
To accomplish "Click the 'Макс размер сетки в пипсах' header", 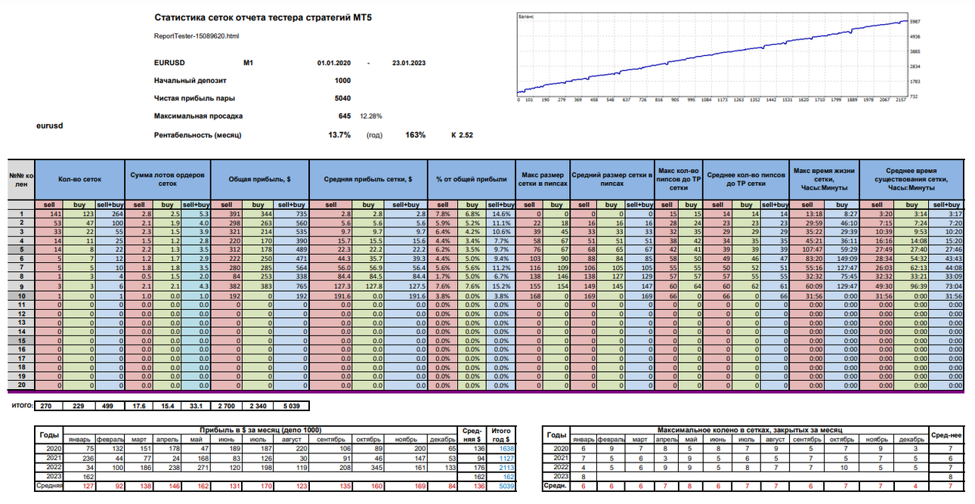I will (542, 180).
